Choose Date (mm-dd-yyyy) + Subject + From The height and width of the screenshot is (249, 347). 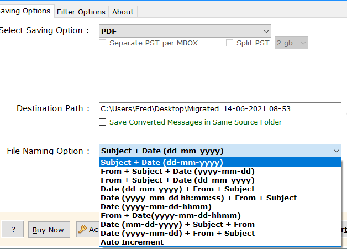click(220, 225)
